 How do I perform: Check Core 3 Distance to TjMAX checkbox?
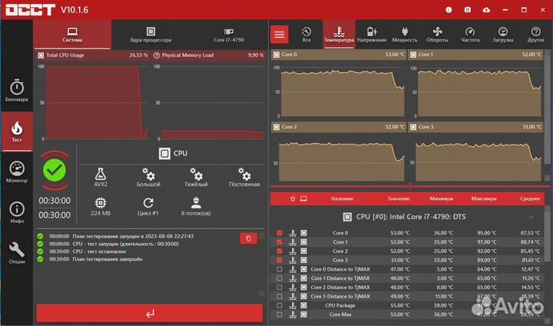pos(280,296)
